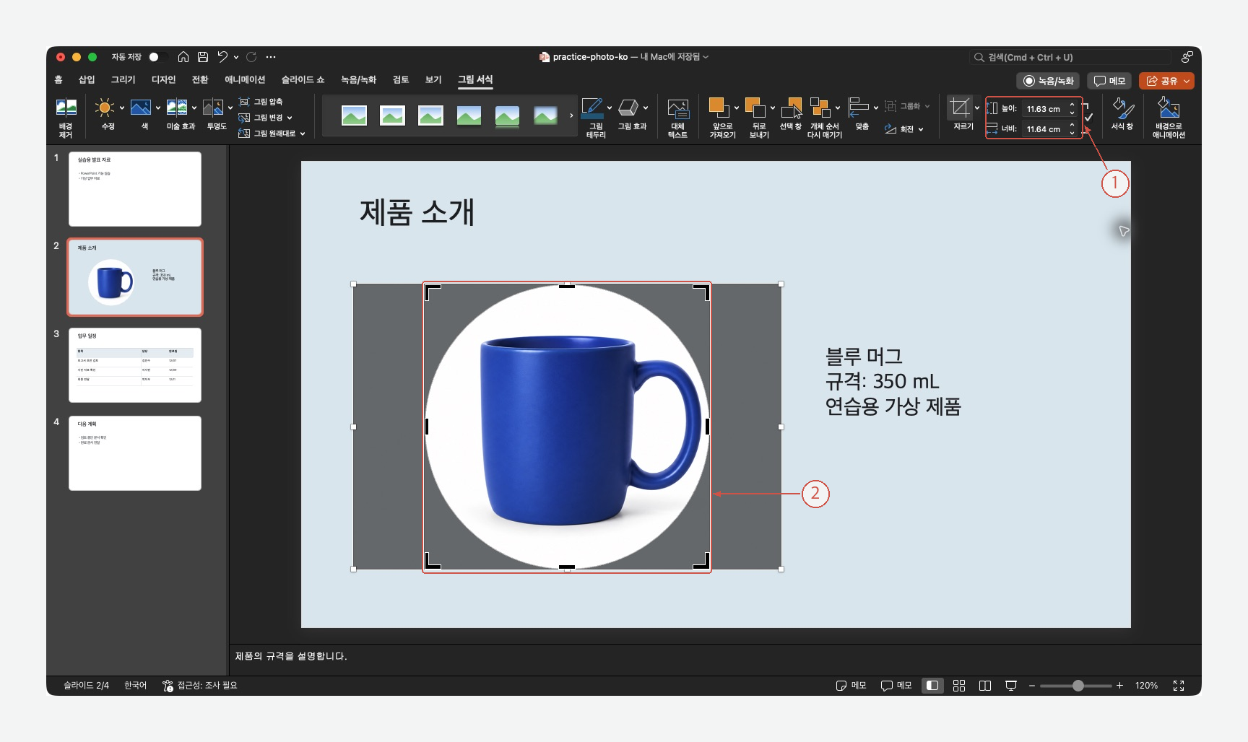
Task: Click 배경으로 애니메이션 animate as background icon
Action: 1169,108
